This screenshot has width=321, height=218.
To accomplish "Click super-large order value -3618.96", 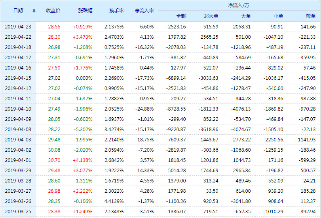I will [x=209, y=129].
